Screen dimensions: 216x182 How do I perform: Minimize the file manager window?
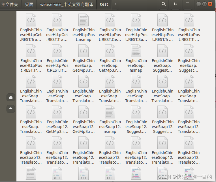199,4
